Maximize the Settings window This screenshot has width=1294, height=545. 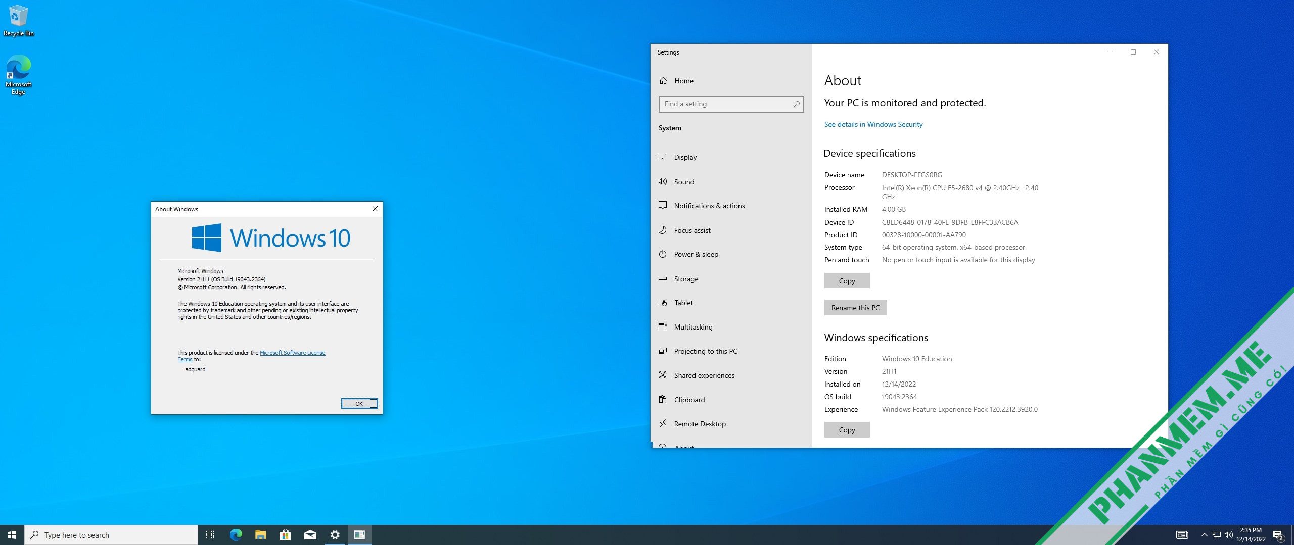click(1133, 52)
